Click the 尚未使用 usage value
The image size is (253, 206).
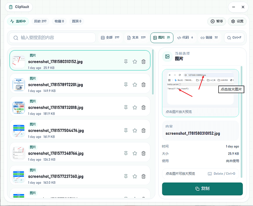tap(232, 161)
